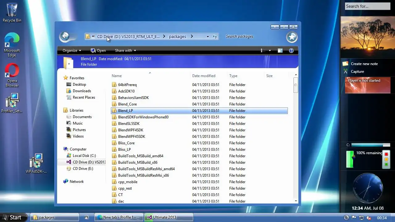Image resolution: width=395 pixels, height=222 pixels.
Task: Open the Recycle Bin desktop icon
Action: pos(12,13)
